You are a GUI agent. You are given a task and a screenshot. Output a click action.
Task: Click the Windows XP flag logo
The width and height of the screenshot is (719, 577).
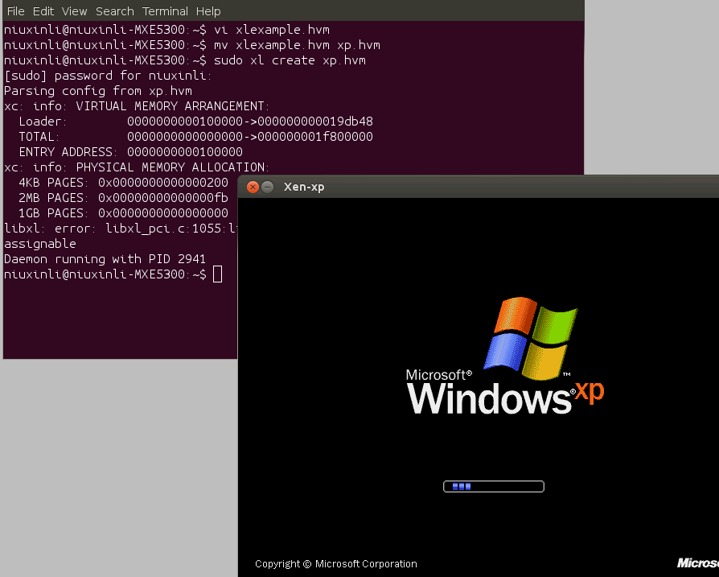click(x=531, y=339)
